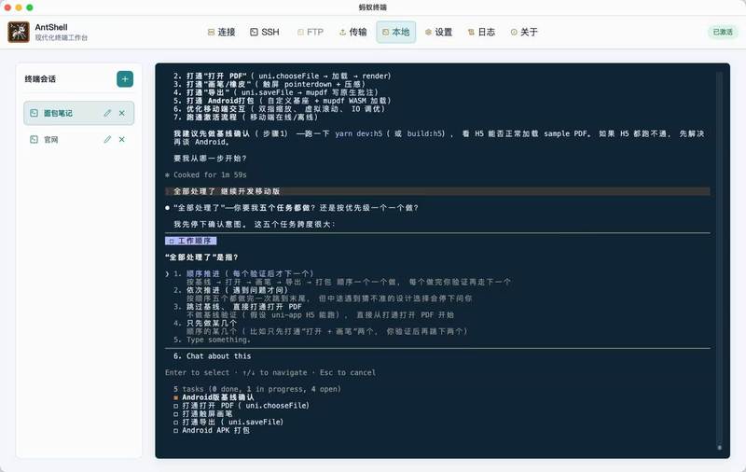
Task: Select the 本地 local tab
Action: point(395,32)
